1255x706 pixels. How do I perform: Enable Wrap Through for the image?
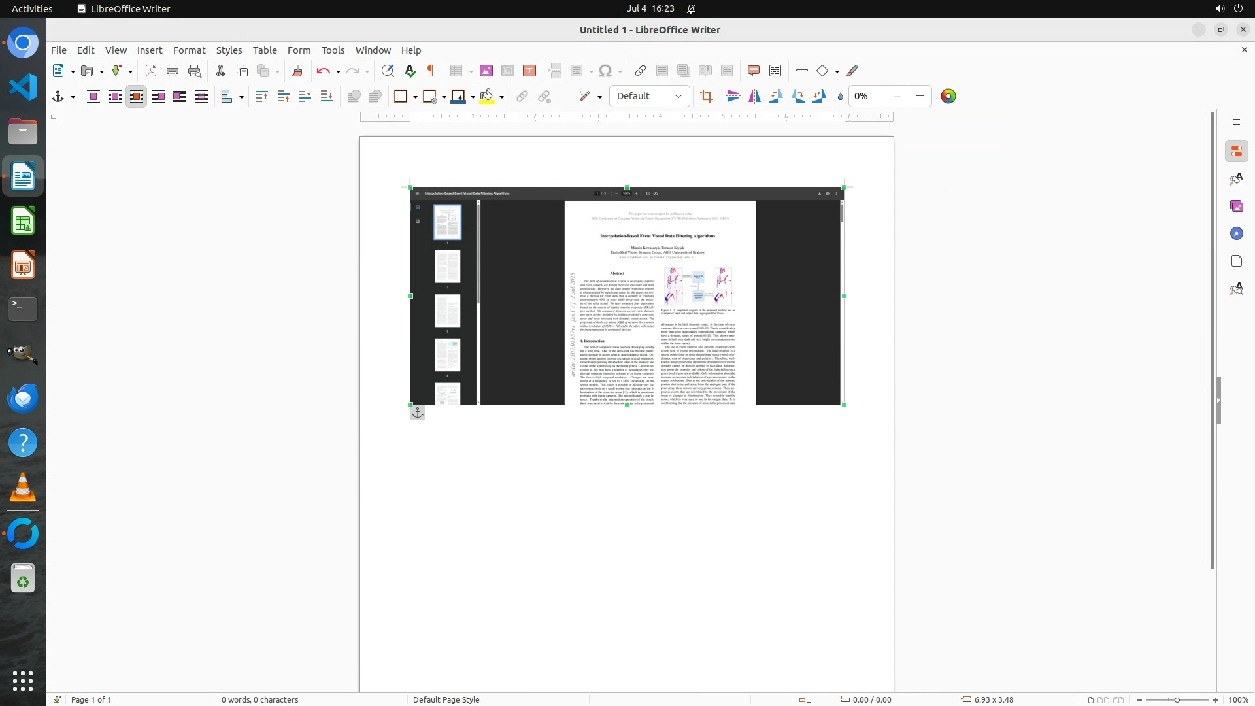click(x=201, y=96)
